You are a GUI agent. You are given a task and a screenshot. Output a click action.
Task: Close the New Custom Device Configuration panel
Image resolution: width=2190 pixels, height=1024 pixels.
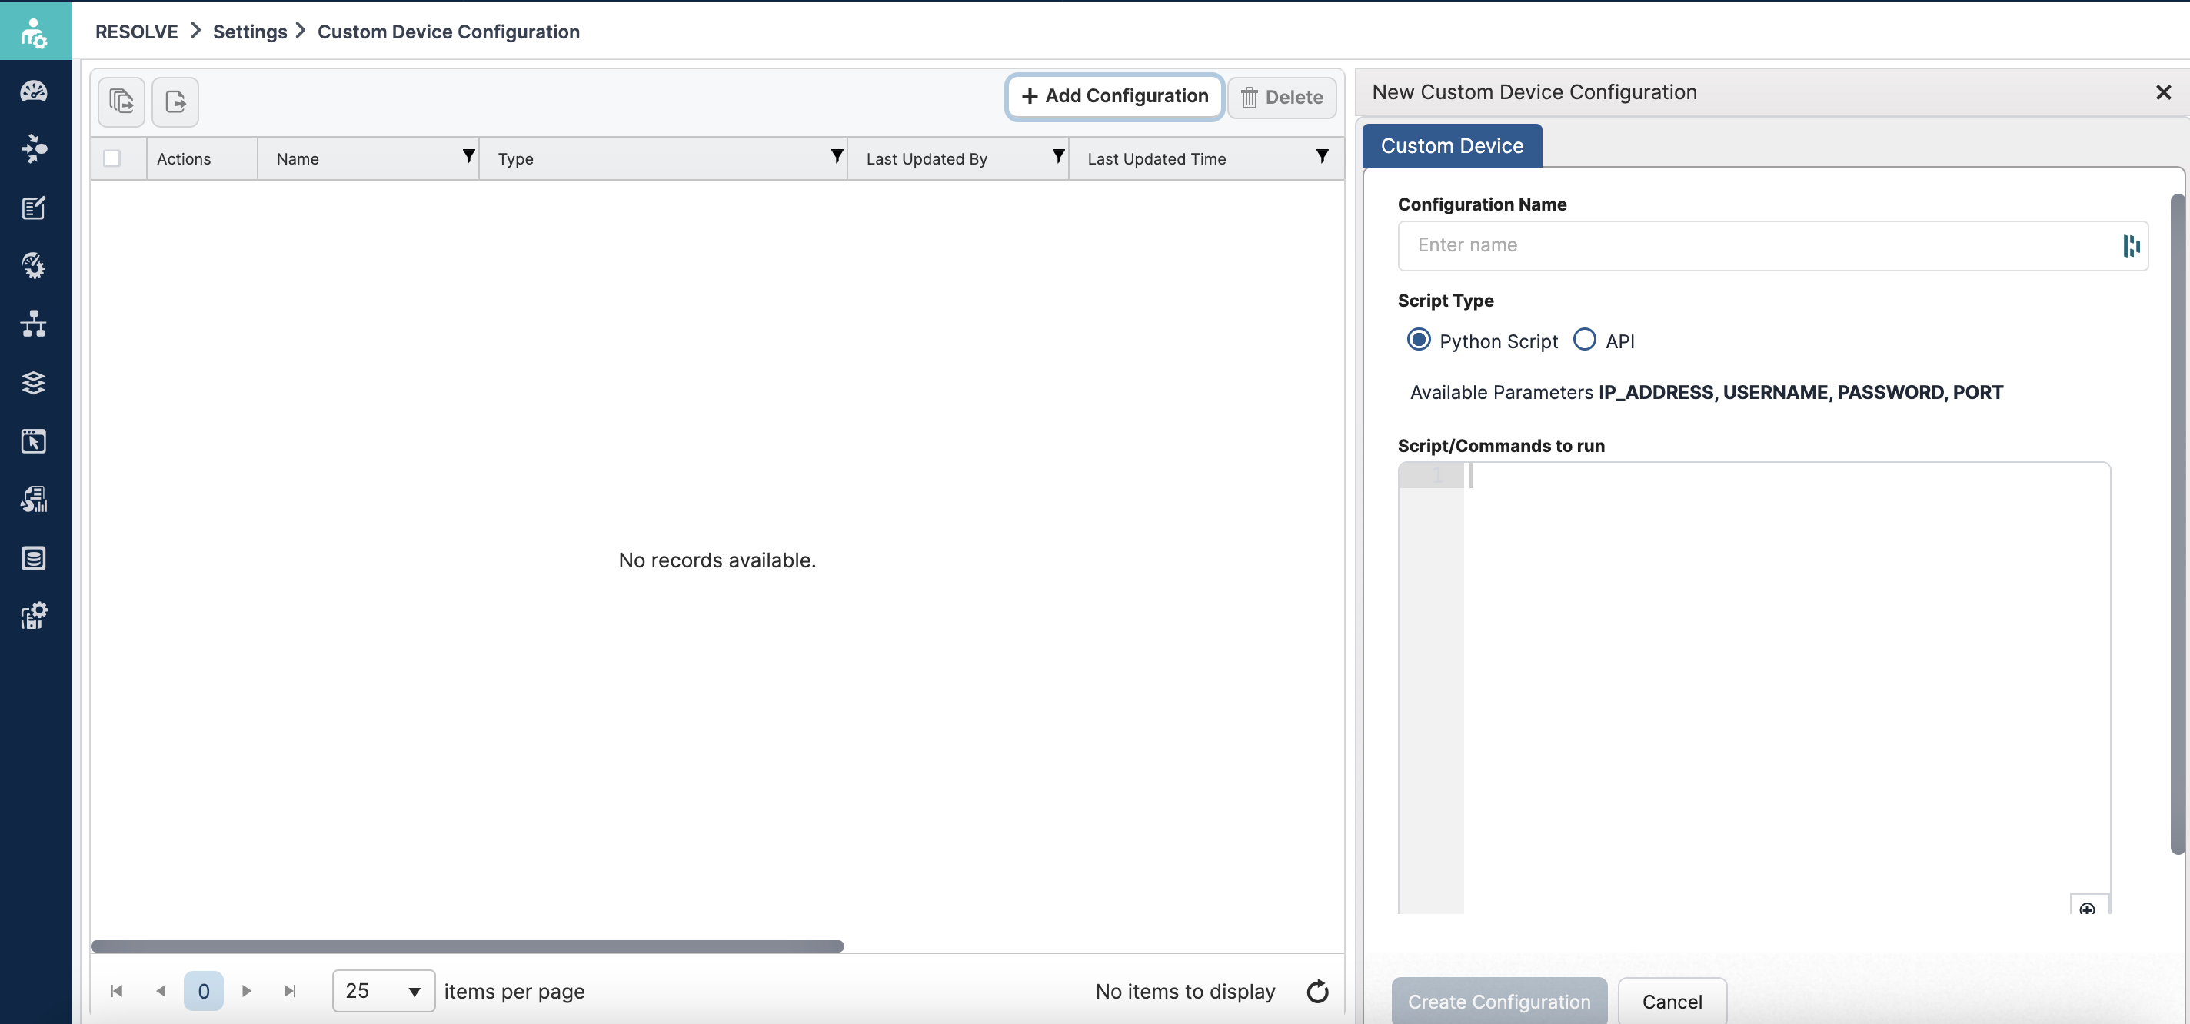pyautogui.click(x=2163, y=91)
